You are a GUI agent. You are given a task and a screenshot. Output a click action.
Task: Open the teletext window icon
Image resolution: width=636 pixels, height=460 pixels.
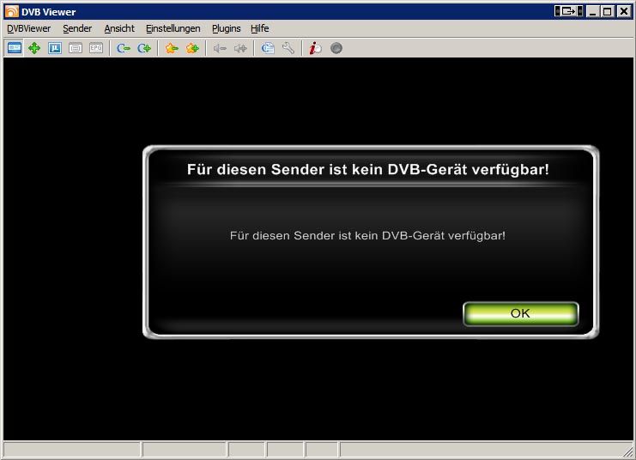76,48
